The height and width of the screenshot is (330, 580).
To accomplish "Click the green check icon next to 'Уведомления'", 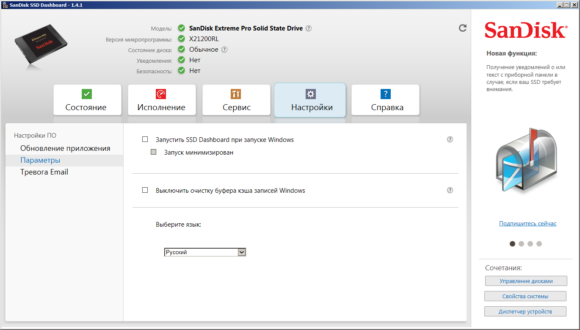I will 182,60.
